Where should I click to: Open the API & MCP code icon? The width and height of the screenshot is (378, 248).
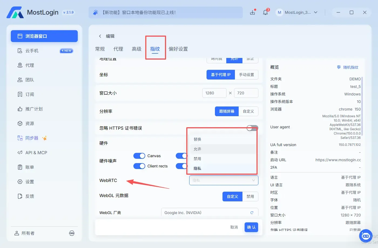(20, 153)
